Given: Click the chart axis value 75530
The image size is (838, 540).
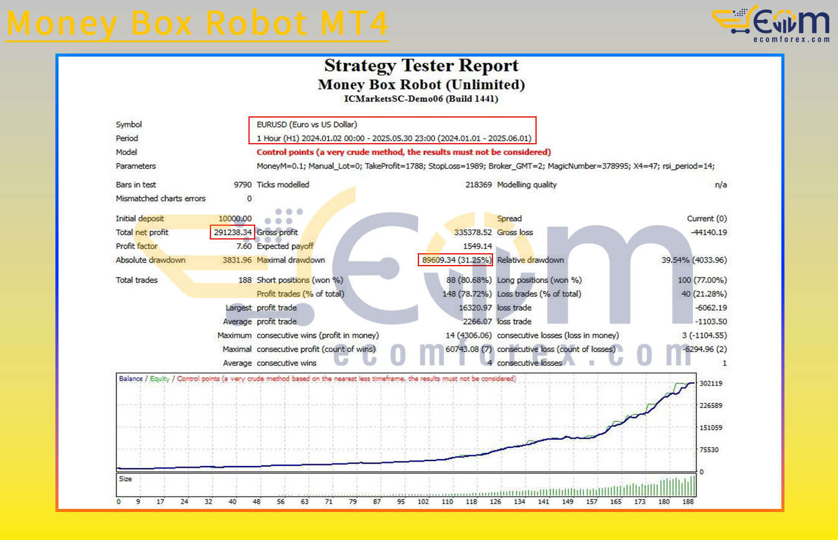Looking at the screenshot, I should [709, 449].
